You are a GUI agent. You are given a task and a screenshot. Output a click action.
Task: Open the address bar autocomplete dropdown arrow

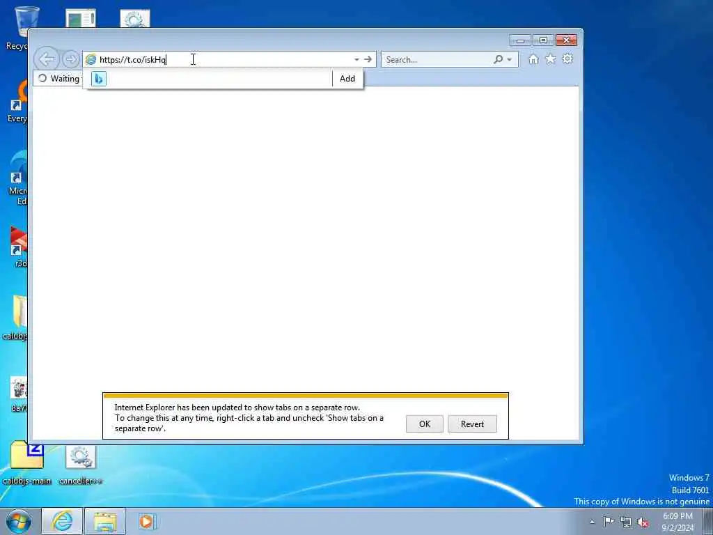click(x=356, y=60)
